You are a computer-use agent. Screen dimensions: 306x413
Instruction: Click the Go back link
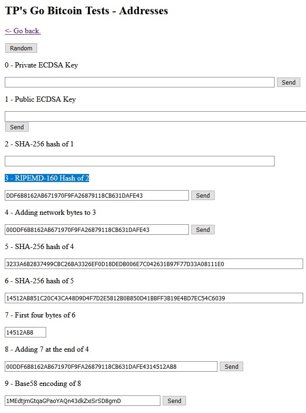click(x=23, y=31)
